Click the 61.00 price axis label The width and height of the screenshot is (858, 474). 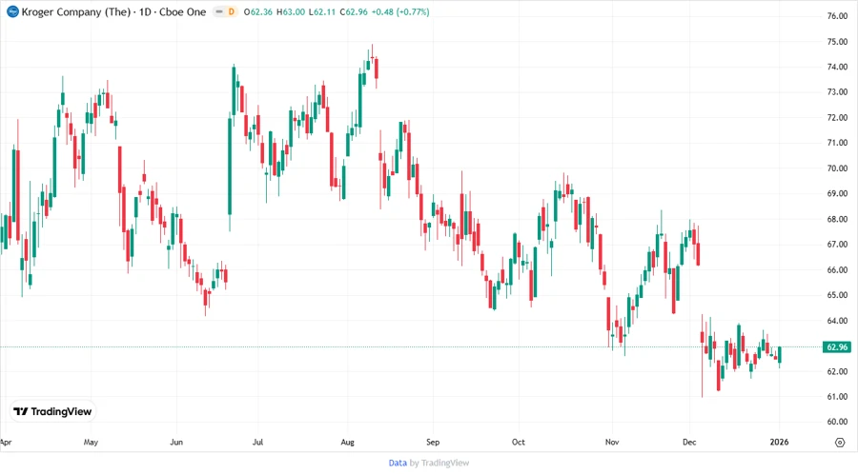[x=837, y=397]
